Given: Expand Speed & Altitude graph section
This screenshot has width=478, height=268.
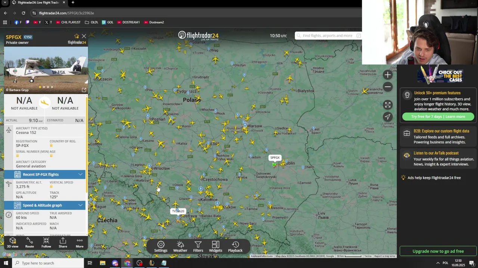Looking at the screenshot, I should pos(45,205).
